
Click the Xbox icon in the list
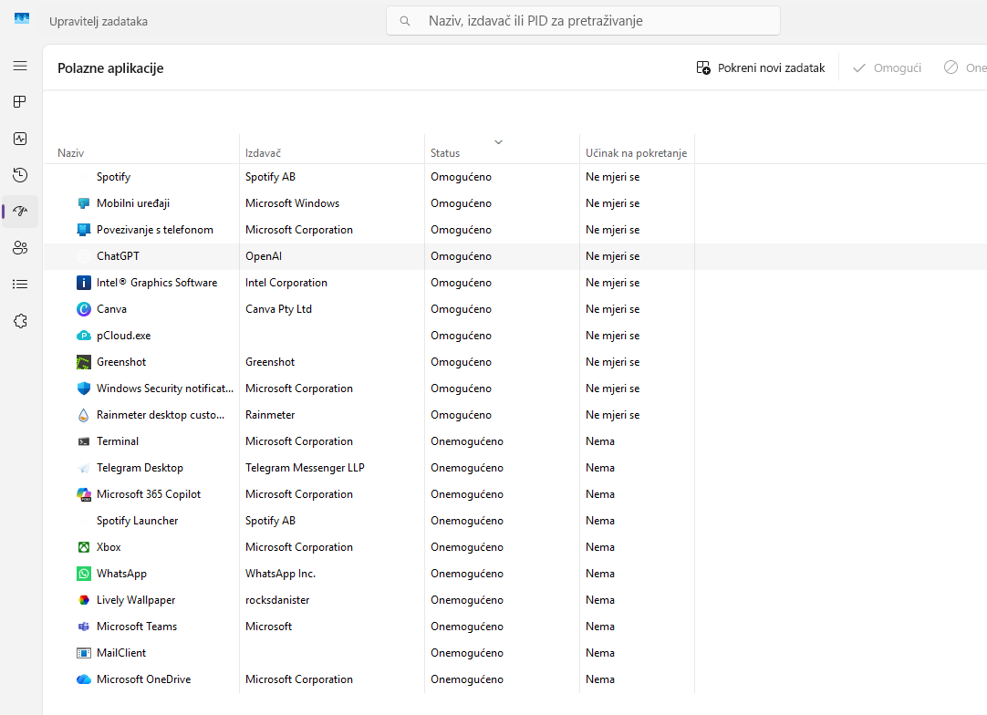click(84, 547)
